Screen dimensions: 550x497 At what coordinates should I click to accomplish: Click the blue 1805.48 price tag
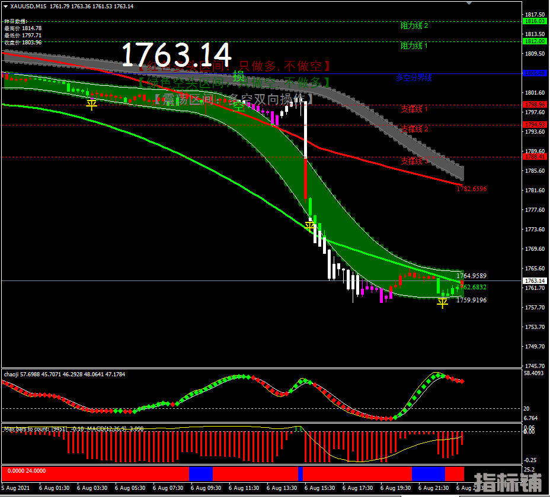[x=535, y=73]
